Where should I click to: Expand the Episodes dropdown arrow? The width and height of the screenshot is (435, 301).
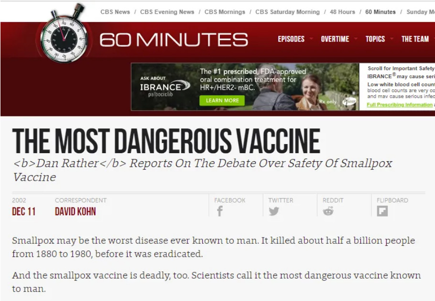[311, 39]
